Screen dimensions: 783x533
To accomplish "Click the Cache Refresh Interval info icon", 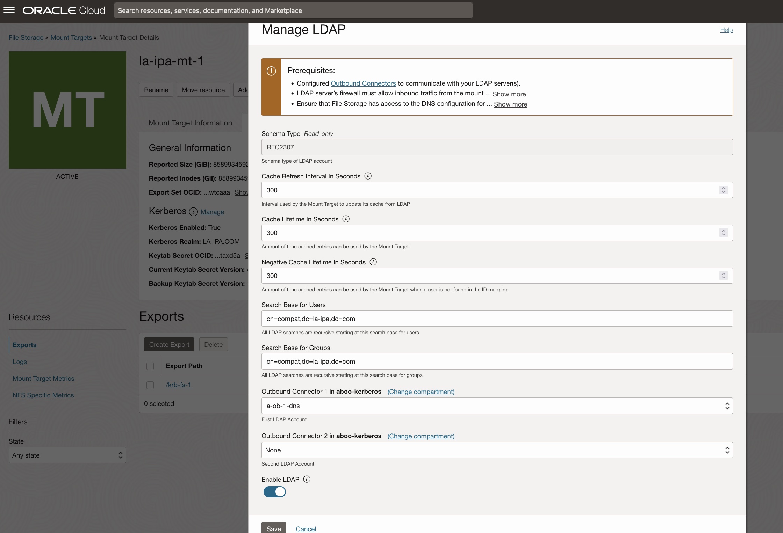I will pyautogui.click(x=368, y=176).
